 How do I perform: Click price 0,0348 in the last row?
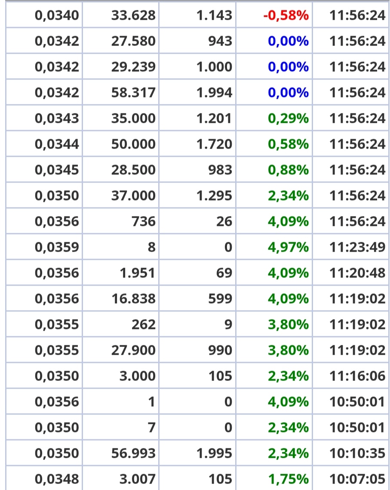coord(44,478)
